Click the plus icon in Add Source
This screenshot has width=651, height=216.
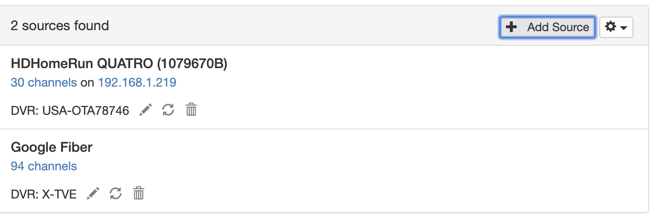pos(511,27)
